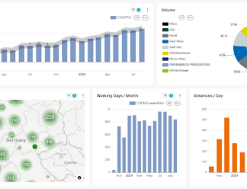Toggle COUNT(*) series legend in top chart

click(121, 17)
